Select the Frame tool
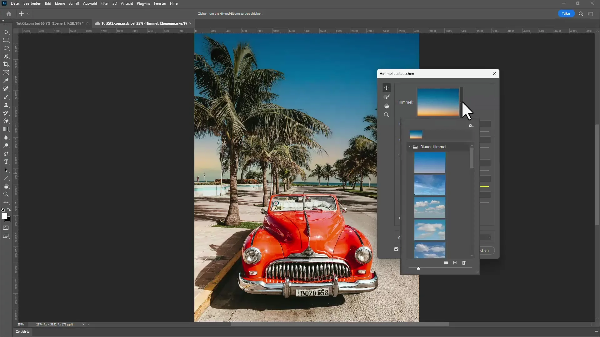This screenshot has width=600, height=337. [6, 73]
